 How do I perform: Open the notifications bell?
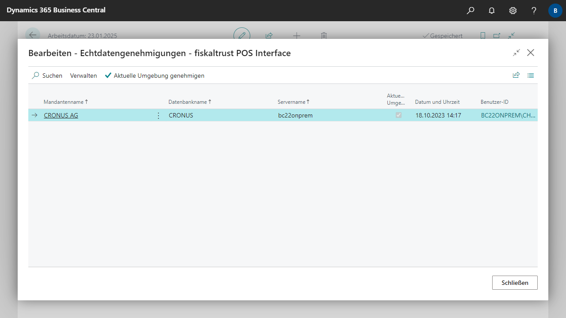[x=492, y=11]
